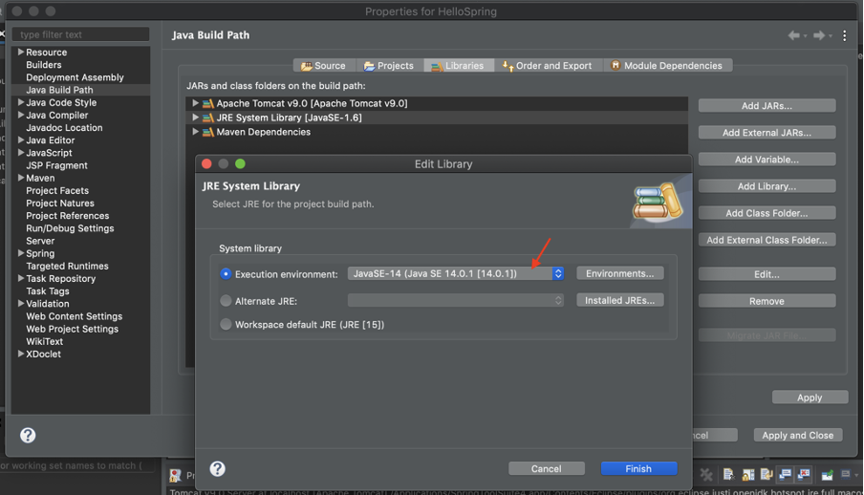Expand the Apache Tomcat v9.0 entry
The width and height of the screenshot is (864, 495).
pyautogui.click(x=195, y=103)
